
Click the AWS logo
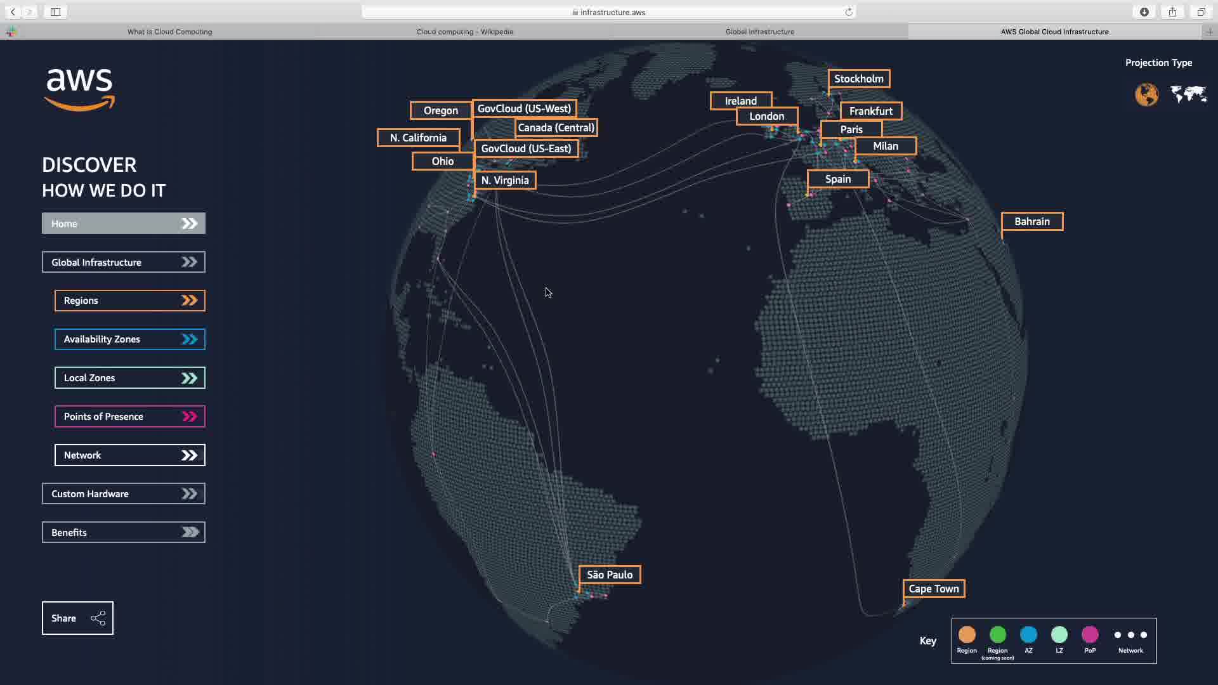tap(79, 89)
